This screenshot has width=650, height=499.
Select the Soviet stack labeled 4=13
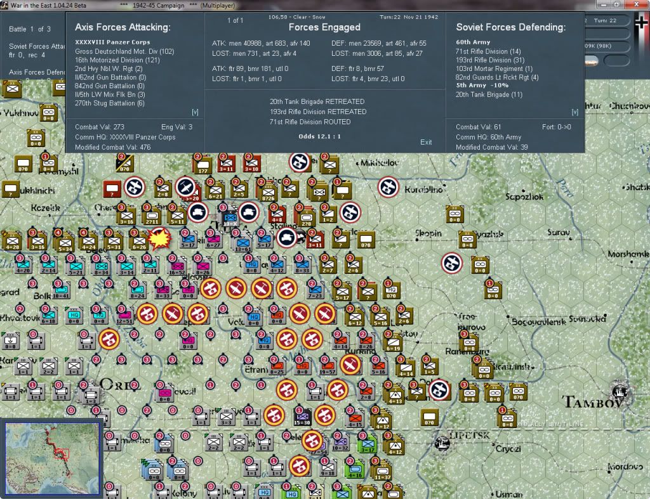395,394
